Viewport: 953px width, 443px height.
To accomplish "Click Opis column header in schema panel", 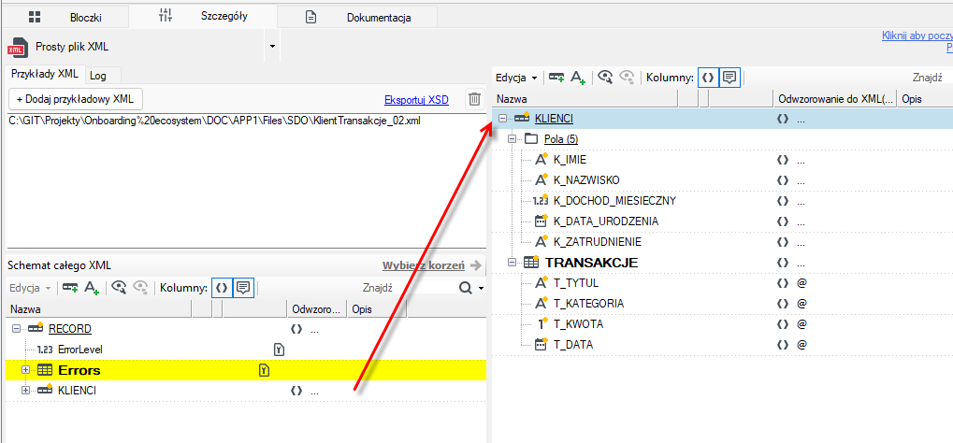I will point(378,309).
